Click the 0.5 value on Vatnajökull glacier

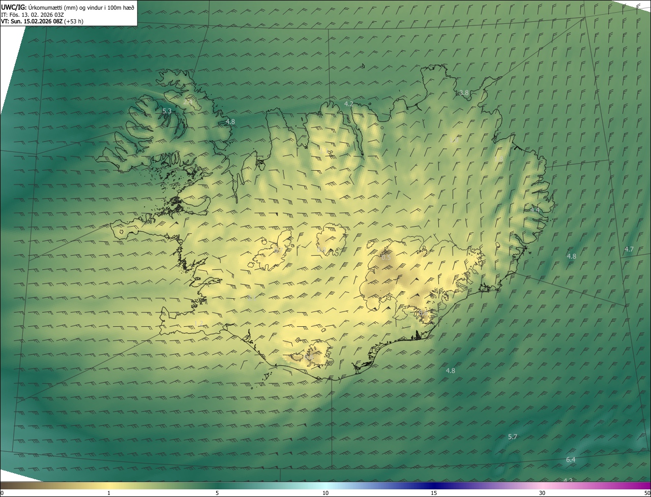tap(386, 258)
